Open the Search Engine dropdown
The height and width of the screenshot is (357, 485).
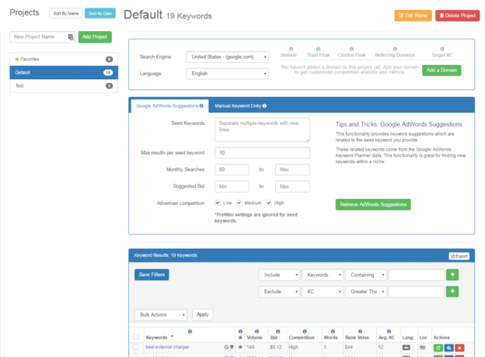227,57
